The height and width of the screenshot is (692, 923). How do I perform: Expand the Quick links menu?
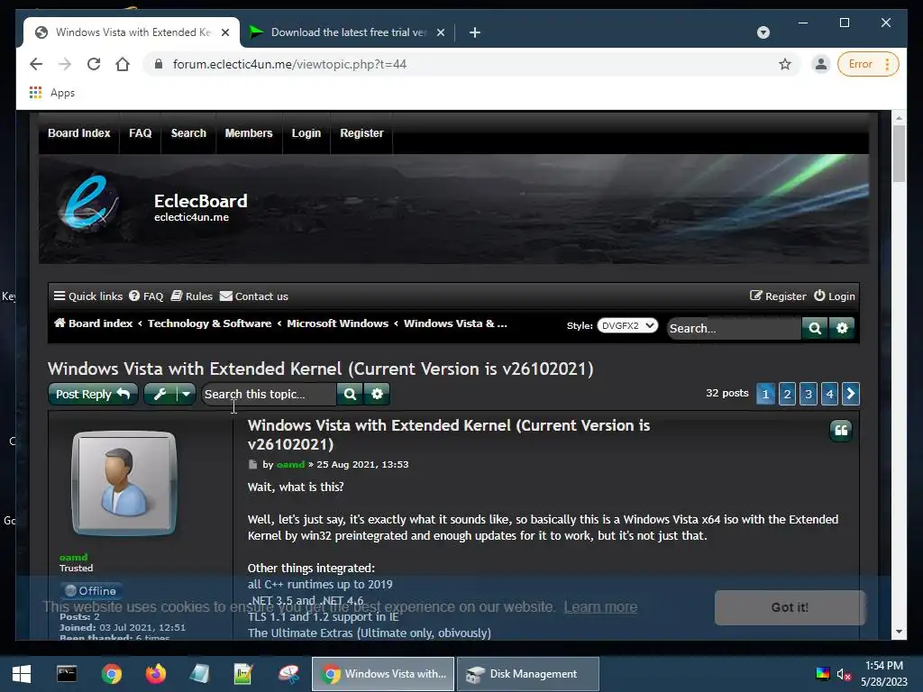click(x=88, y=296)
